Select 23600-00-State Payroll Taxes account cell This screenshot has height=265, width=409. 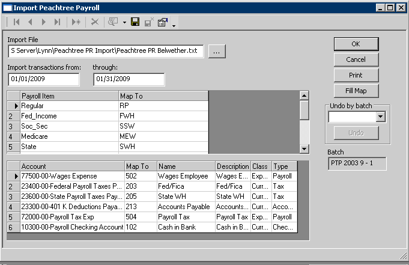click(73, 196)
